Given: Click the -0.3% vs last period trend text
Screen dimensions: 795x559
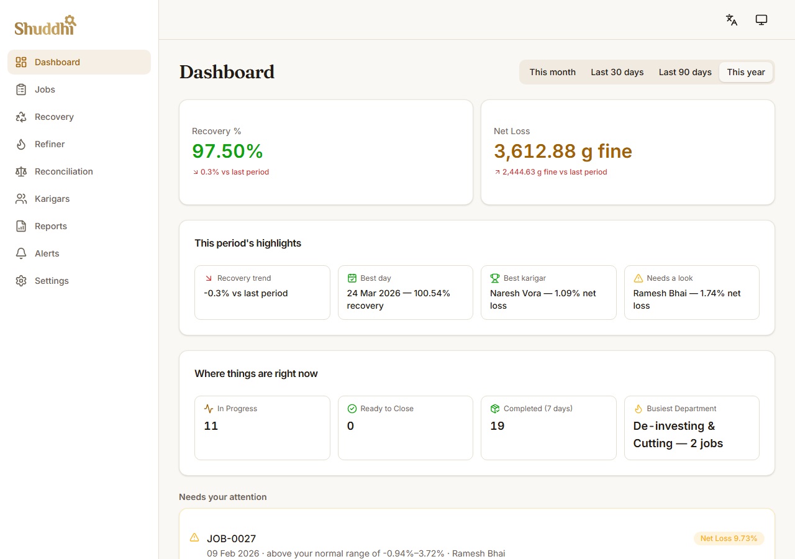Looking at the screenshot, I should (x=246, y=293).
